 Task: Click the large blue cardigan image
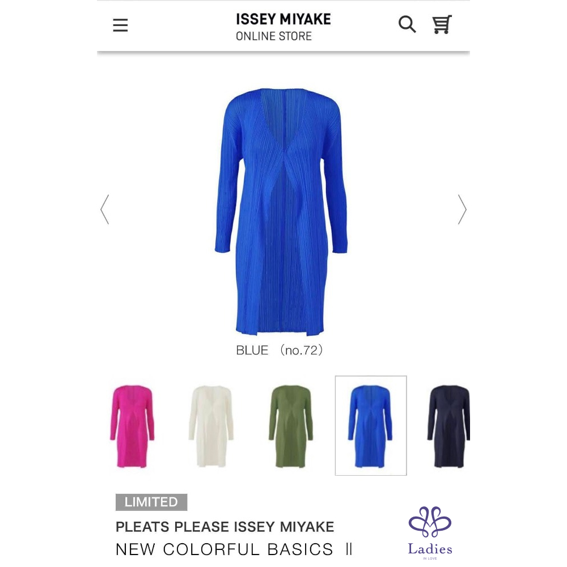coord(281,211)
